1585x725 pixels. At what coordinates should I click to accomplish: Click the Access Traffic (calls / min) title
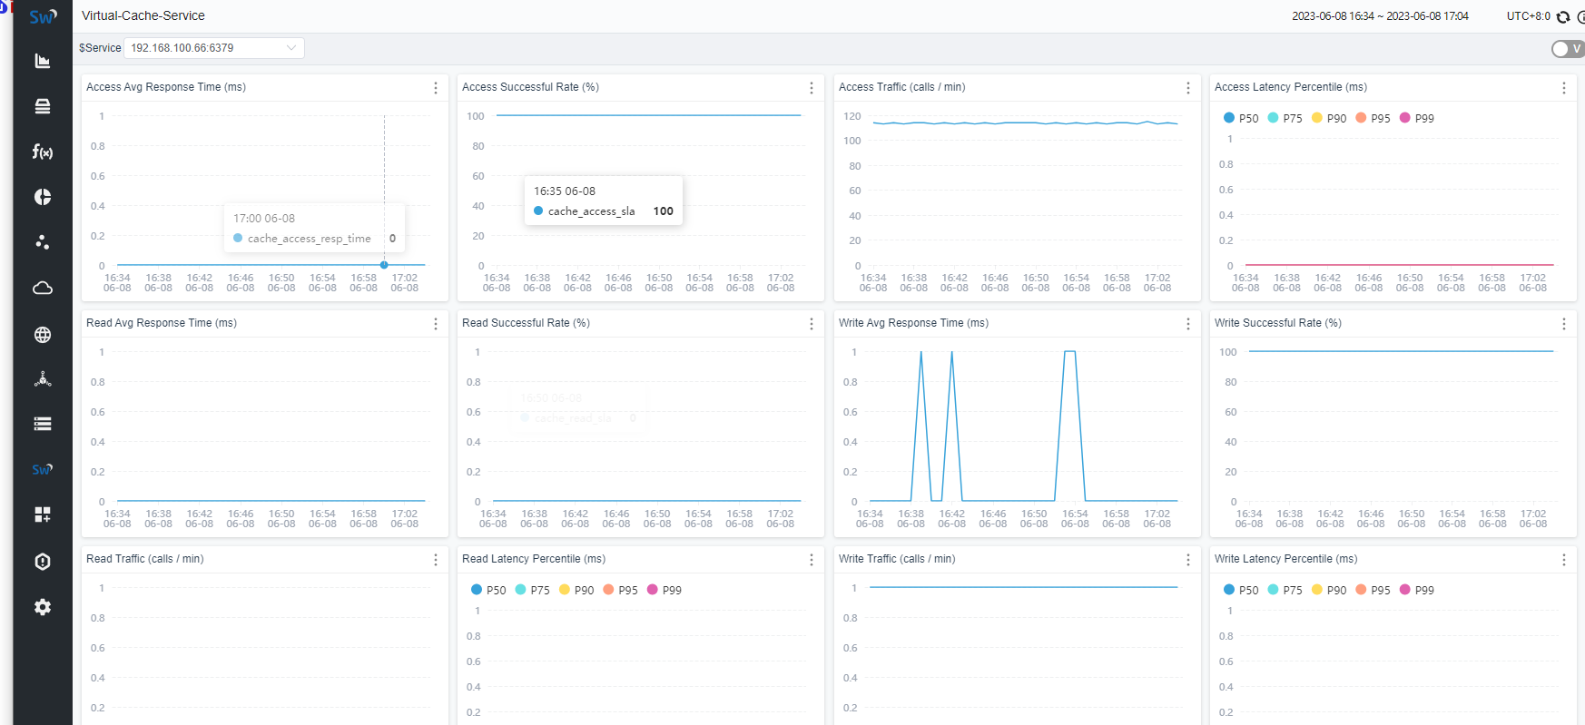(x=901, y=87)
